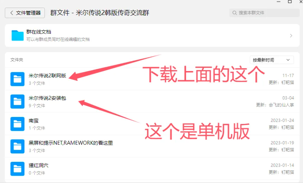
Task: Open the 米尔传说2联网版 folder icon
Action: (18, 79)
